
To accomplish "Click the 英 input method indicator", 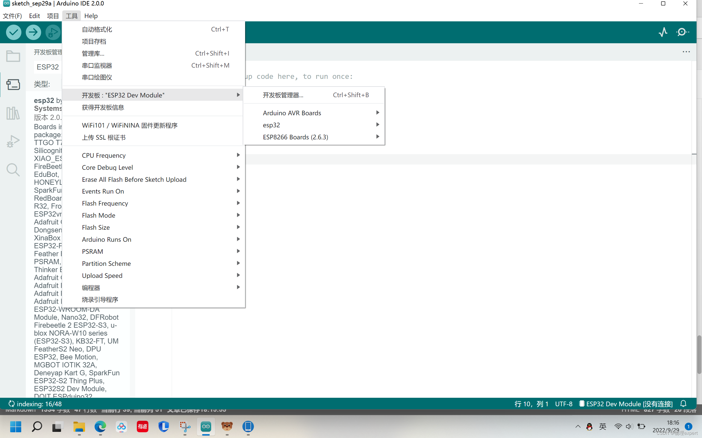I will (602, 427).
